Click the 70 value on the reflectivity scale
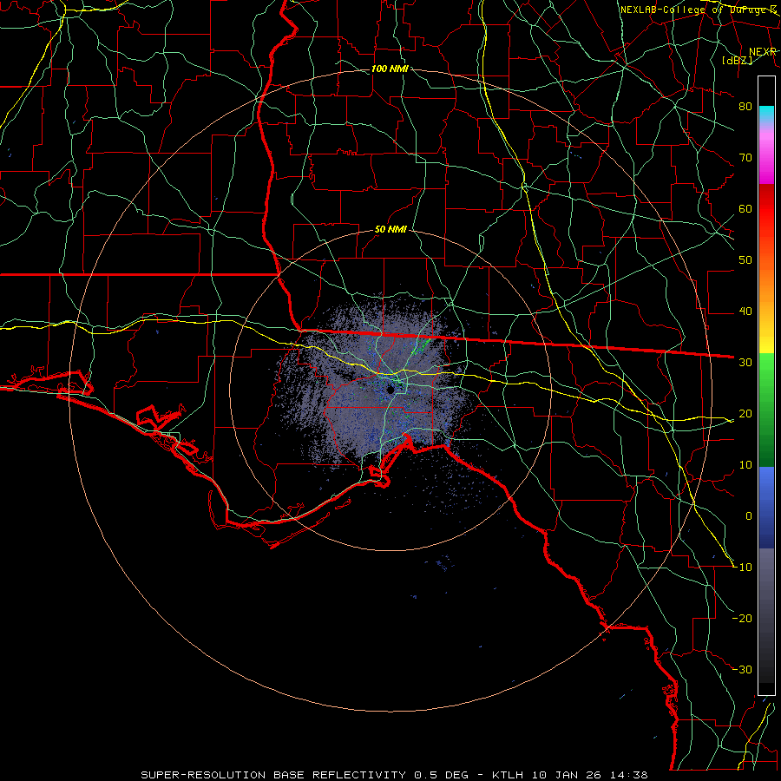Image resolution: width=781 pixels, height=781 pixels. click(745, 158)
